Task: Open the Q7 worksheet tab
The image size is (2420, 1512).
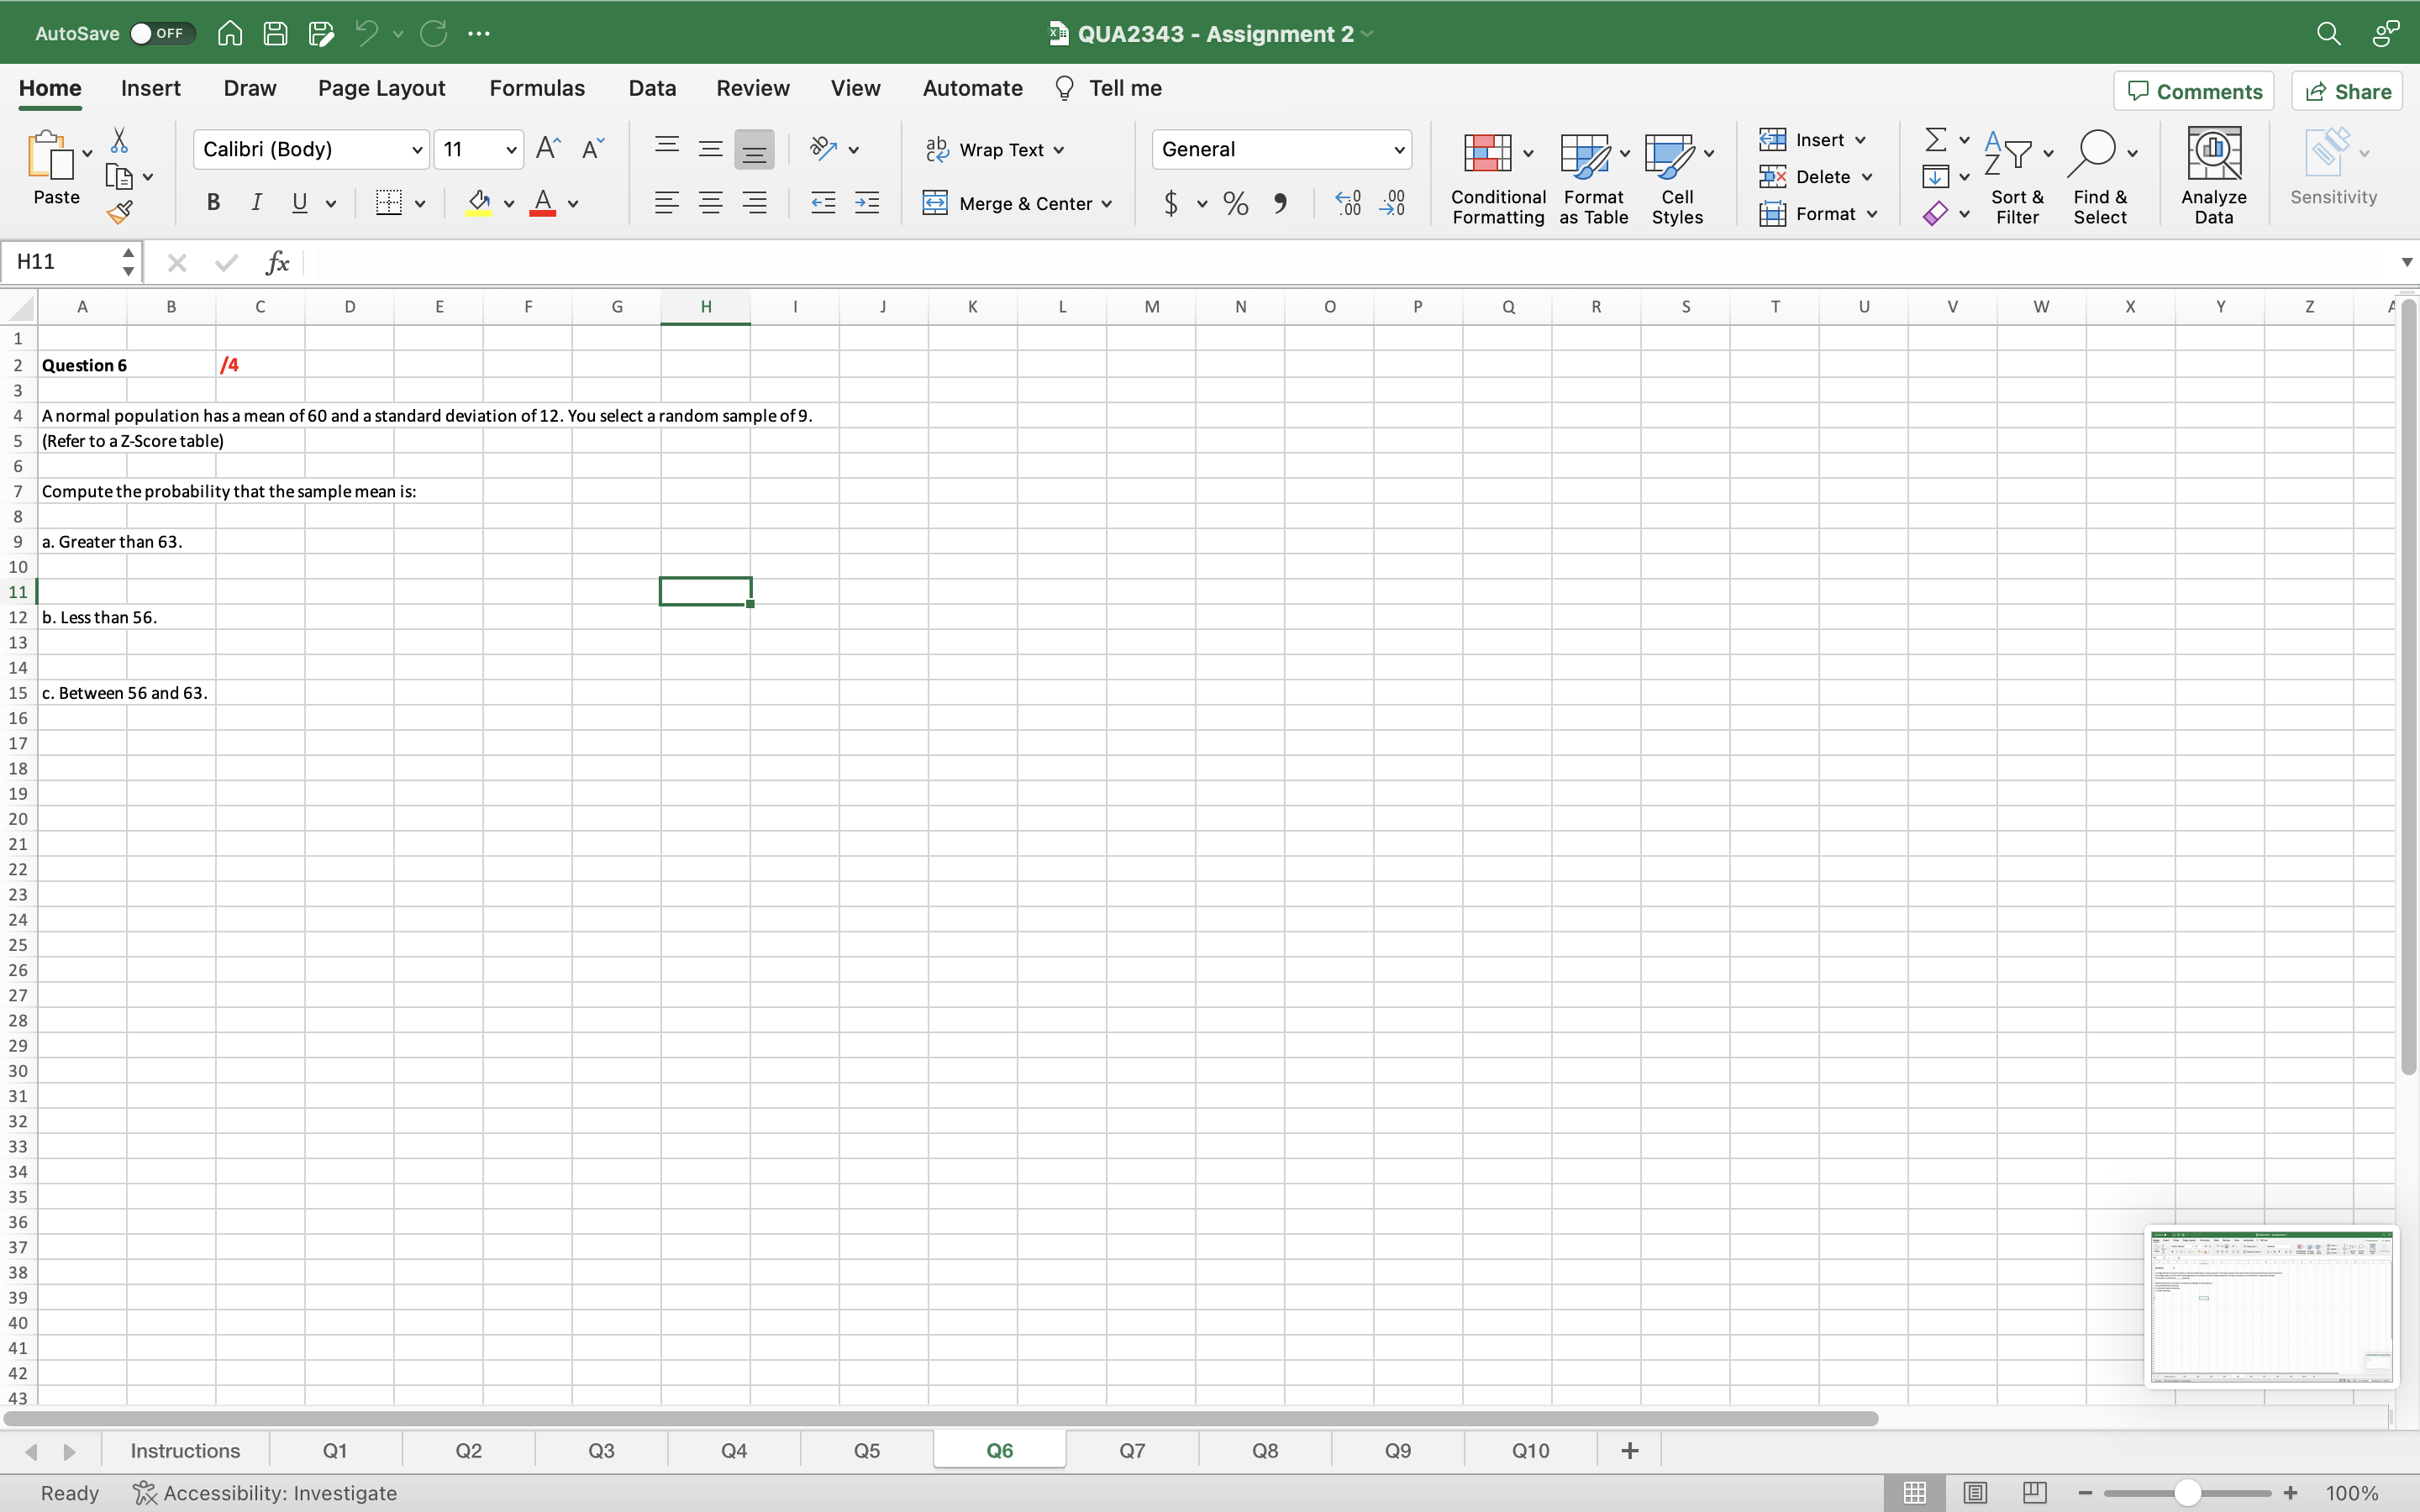Action: click(x=1131, y=1449)
